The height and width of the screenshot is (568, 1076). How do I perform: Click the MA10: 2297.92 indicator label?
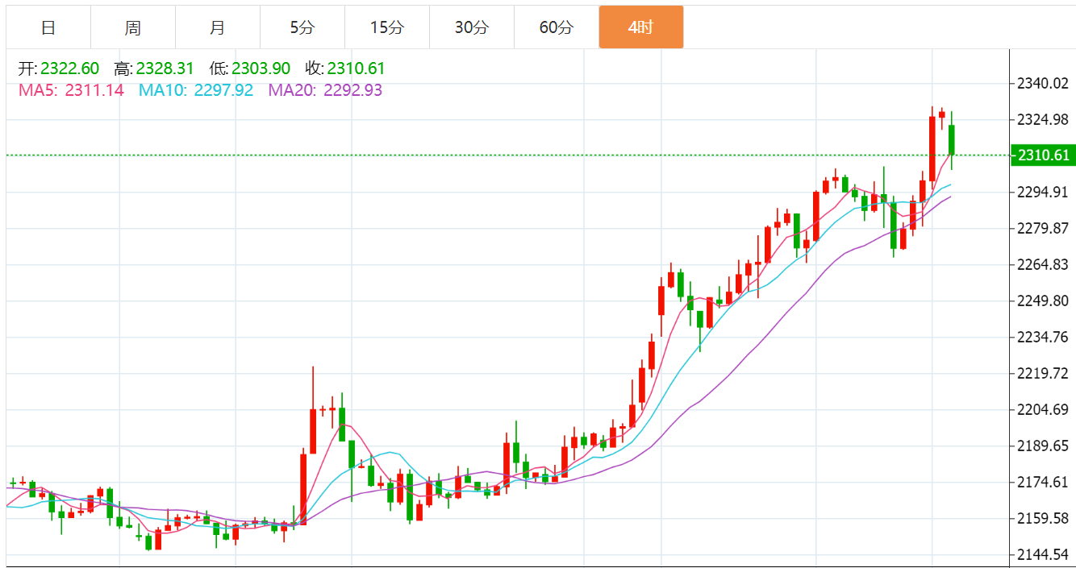(x=196, y=90)
